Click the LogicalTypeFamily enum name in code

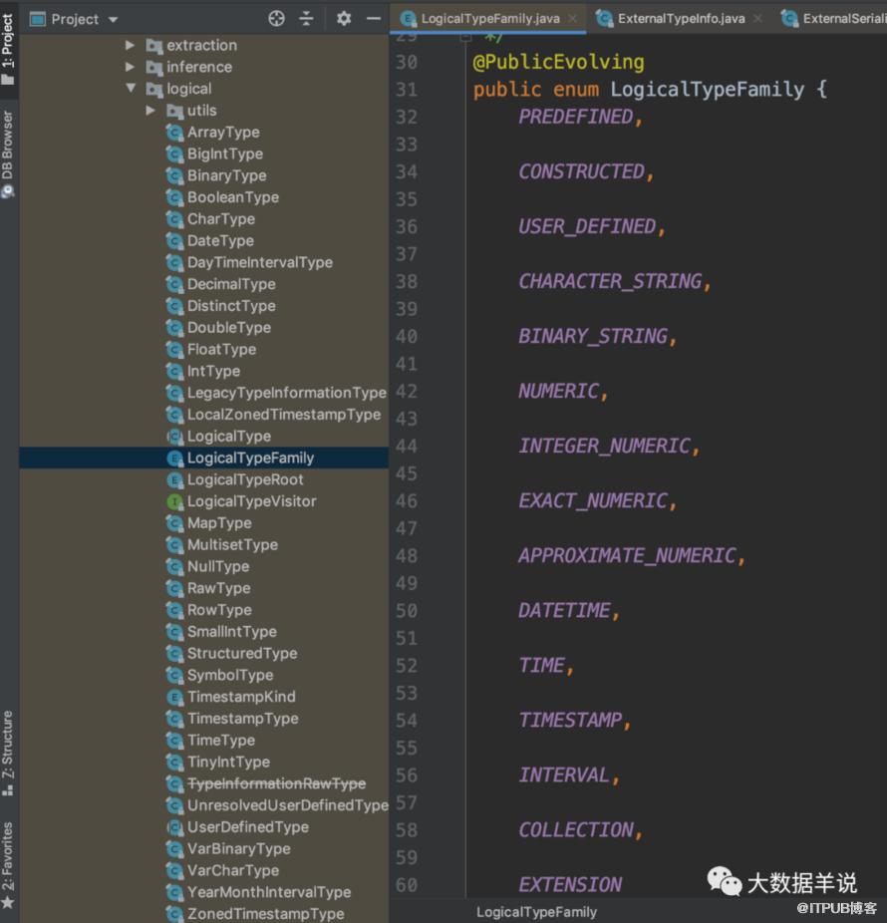(x=707, y=90)
